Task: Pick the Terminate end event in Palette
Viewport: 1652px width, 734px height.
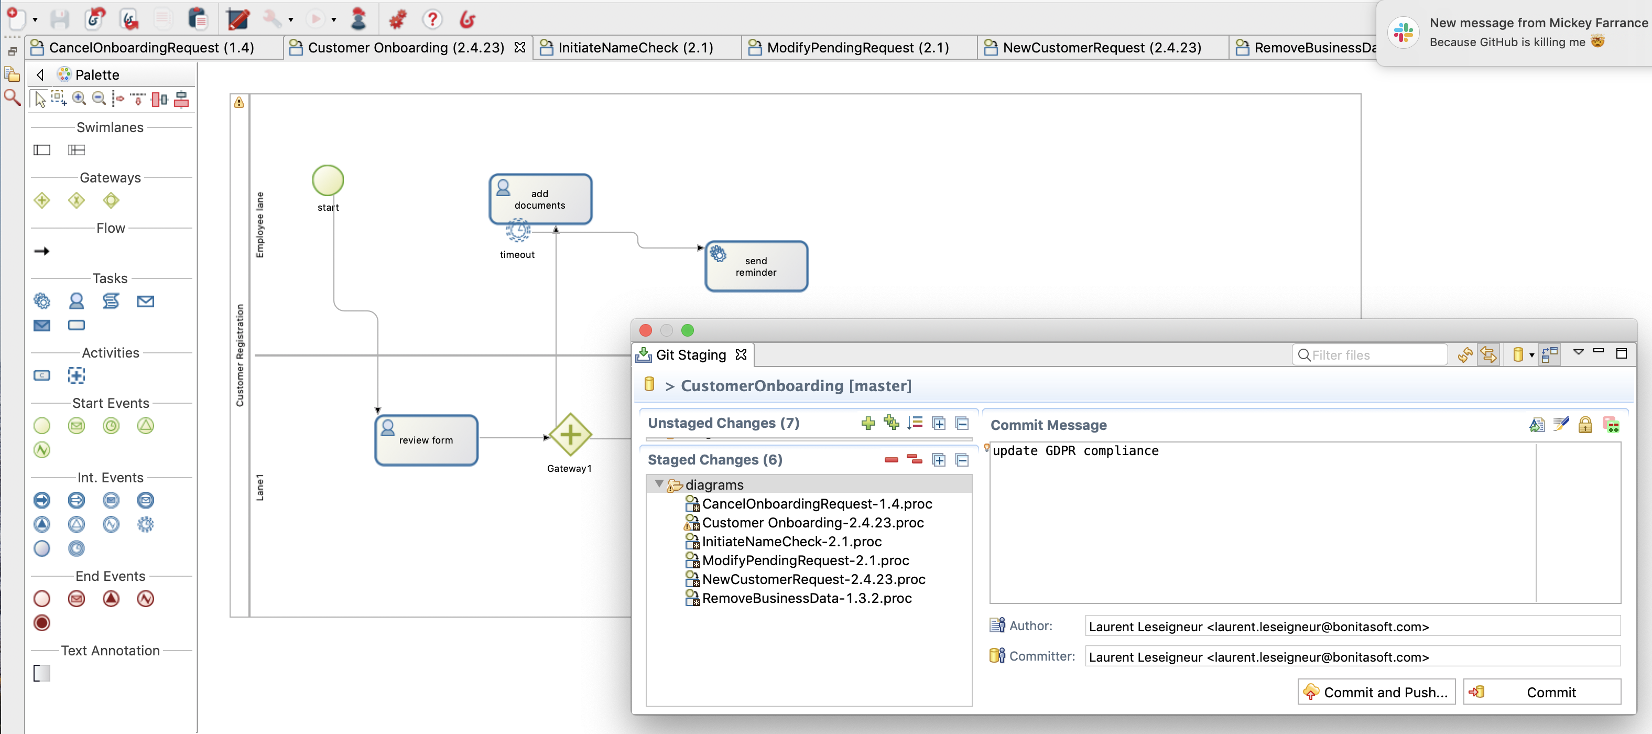Action: pos(42,622)
